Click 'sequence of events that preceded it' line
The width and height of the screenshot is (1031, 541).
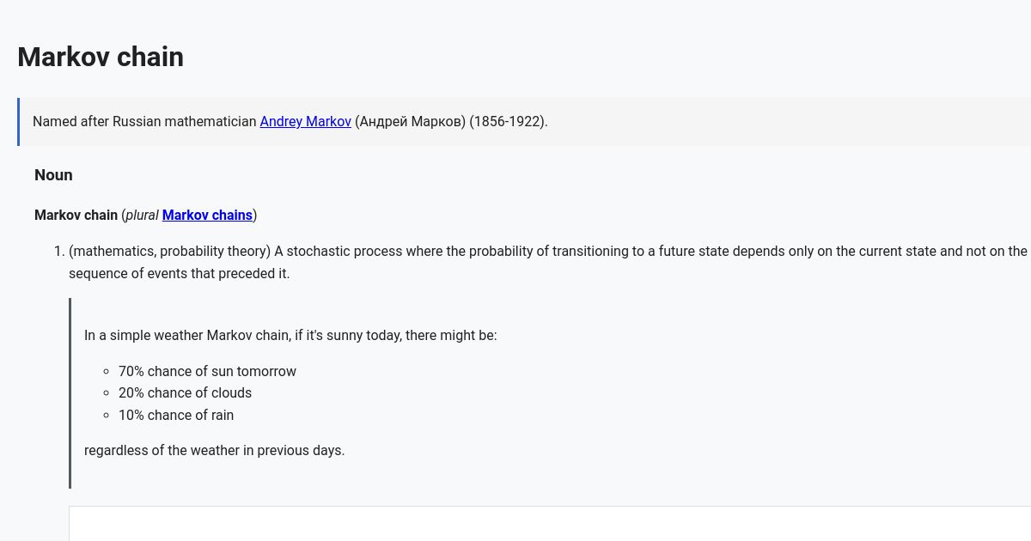[179, 274]
